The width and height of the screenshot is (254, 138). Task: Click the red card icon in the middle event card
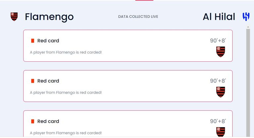point(33,81)
